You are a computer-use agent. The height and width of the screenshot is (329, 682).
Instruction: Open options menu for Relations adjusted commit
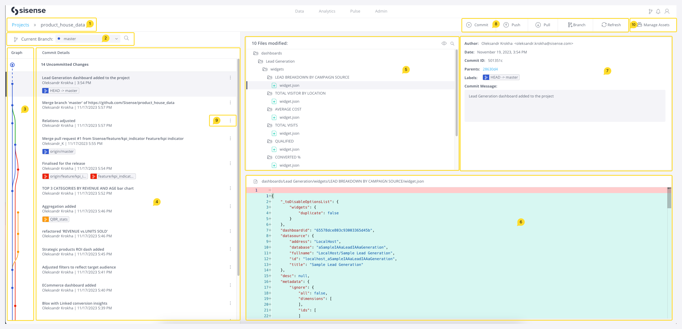[x=230, y=120]
